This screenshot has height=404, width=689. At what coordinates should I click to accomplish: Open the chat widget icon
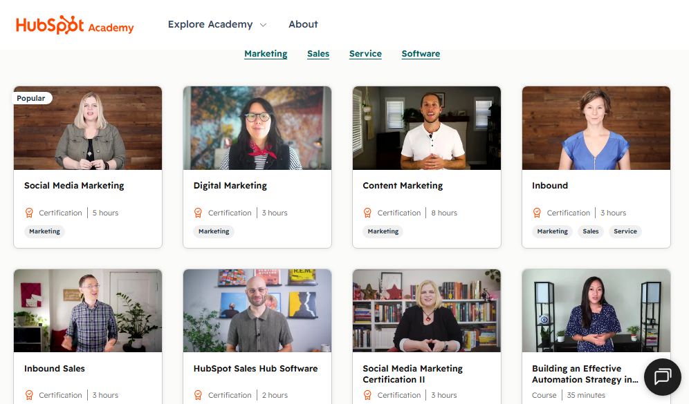(663, 377)
